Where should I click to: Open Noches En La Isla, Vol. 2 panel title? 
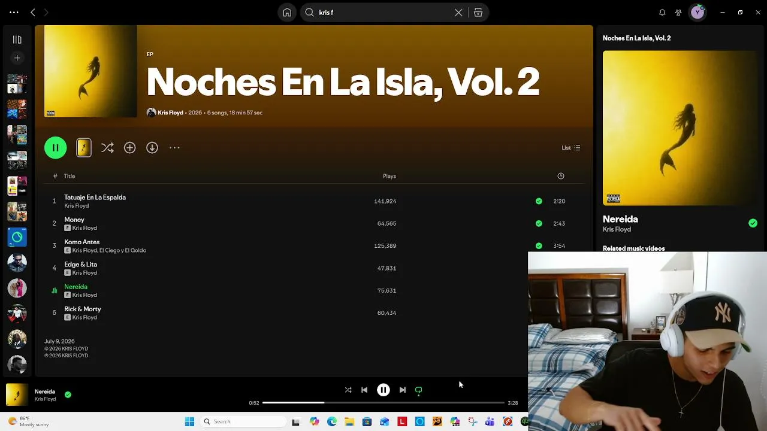point(636,38)
